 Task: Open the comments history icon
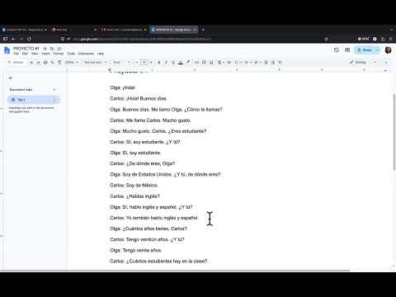click(x=347, y=50)
